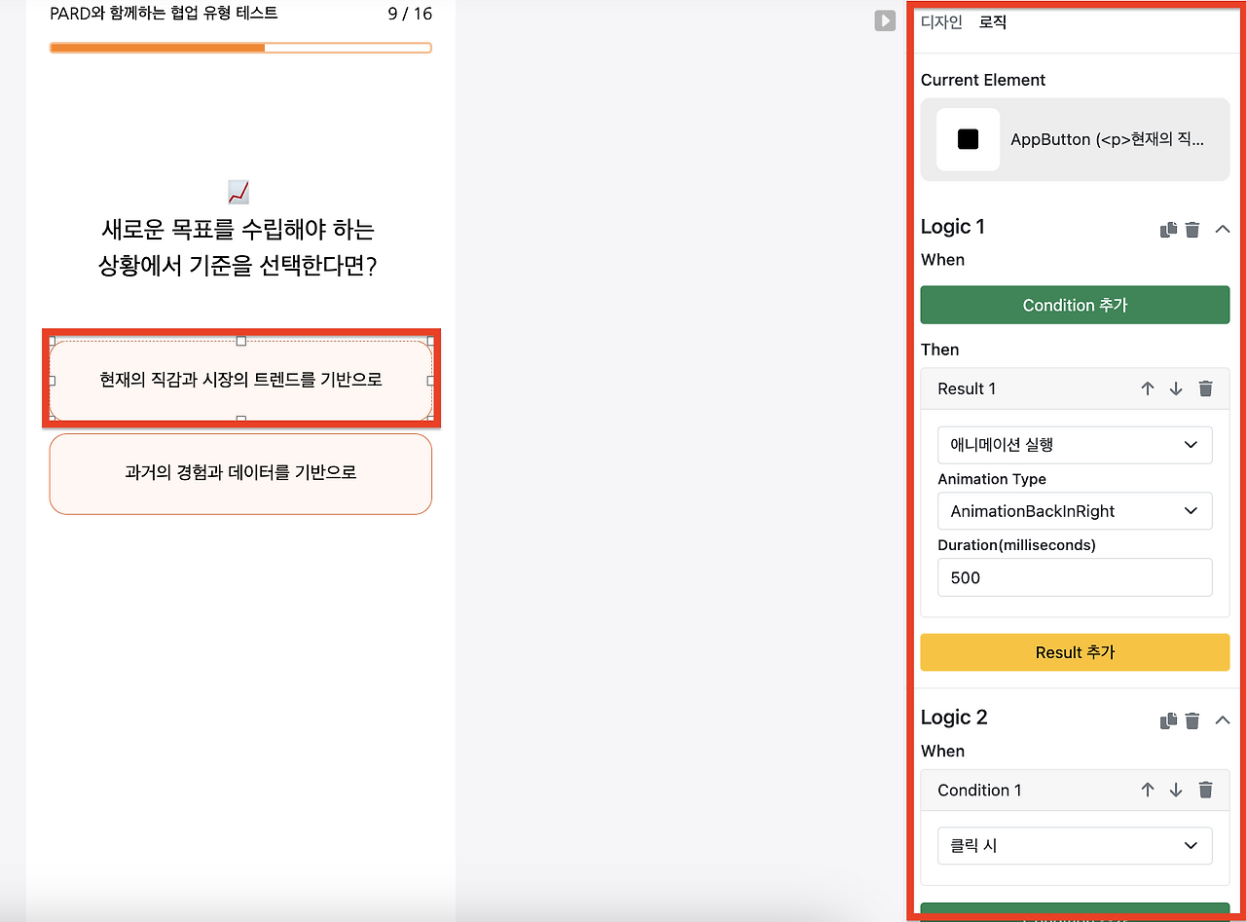Move Result 1 down with the arrow icon

tap(1175, 387)
